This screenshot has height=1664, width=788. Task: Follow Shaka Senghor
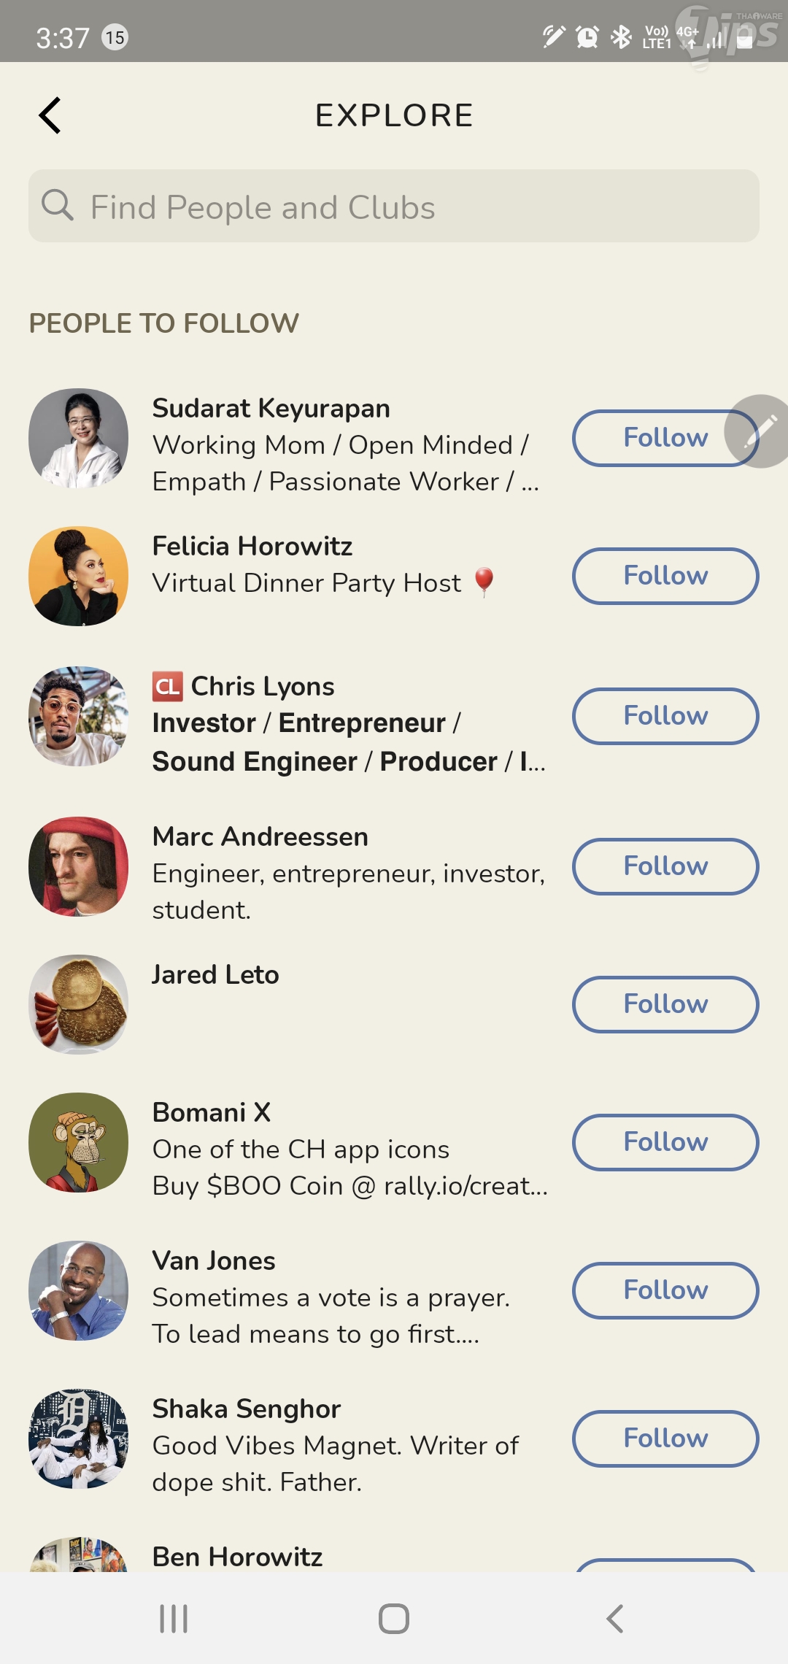tap(665, 1438)
